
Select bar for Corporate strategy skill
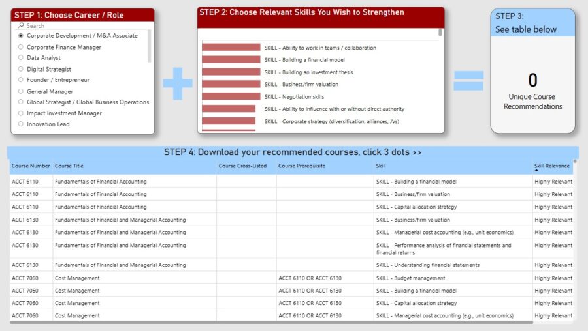229,121
